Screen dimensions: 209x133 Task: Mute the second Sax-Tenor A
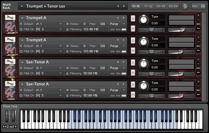click(133, 95)
